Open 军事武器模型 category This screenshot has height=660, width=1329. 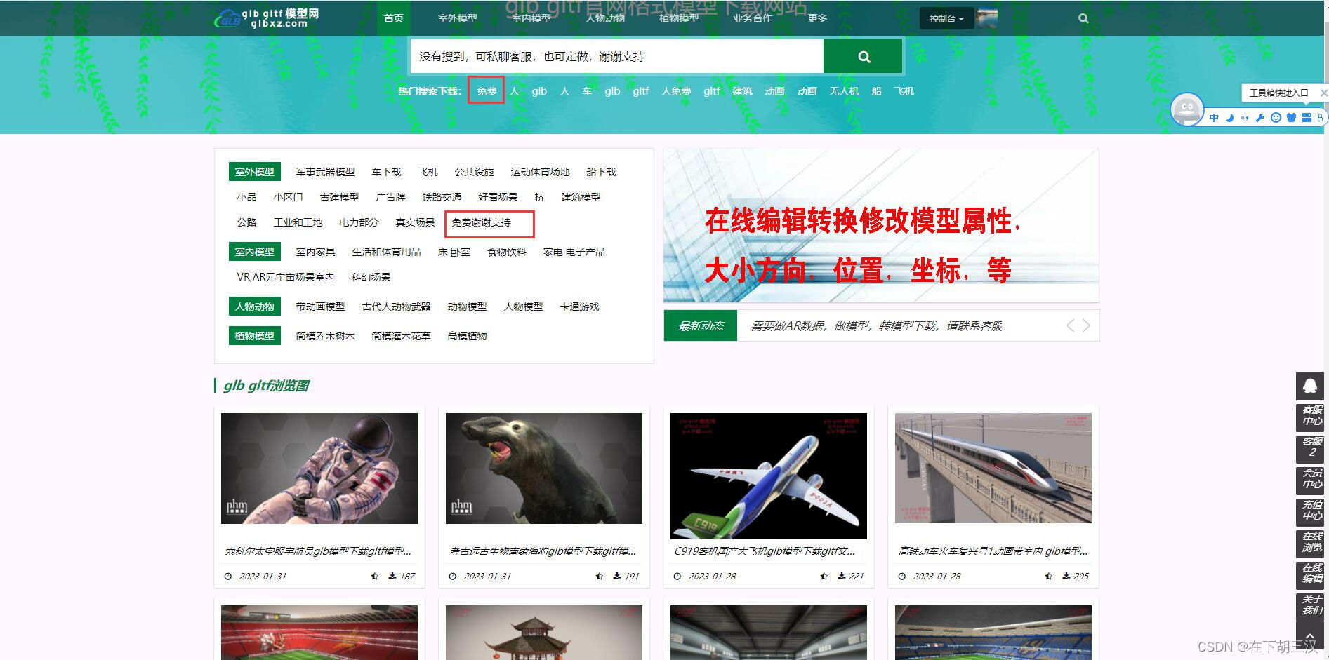[x=325, y=172]
